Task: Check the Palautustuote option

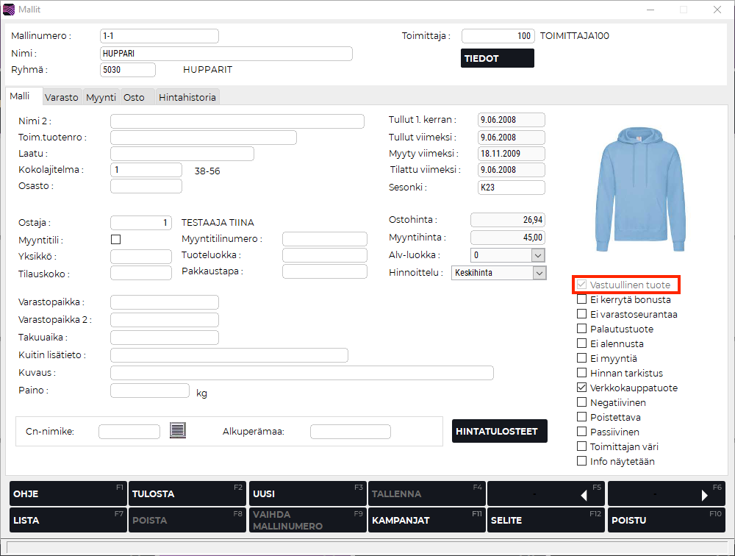Action: pyautogui.click(x=582, y=329)
